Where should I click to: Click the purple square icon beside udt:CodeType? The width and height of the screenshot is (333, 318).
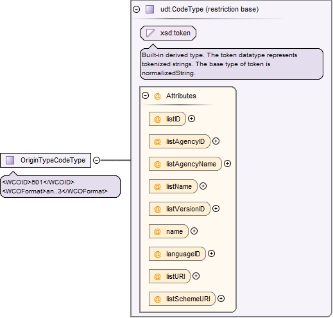point(149,9)
